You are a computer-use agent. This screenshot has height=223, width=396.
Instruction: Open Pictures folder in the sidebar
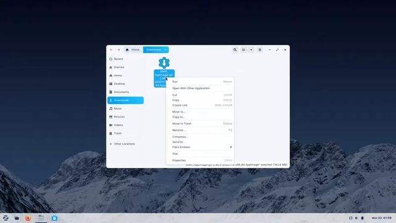pos(126,117)
